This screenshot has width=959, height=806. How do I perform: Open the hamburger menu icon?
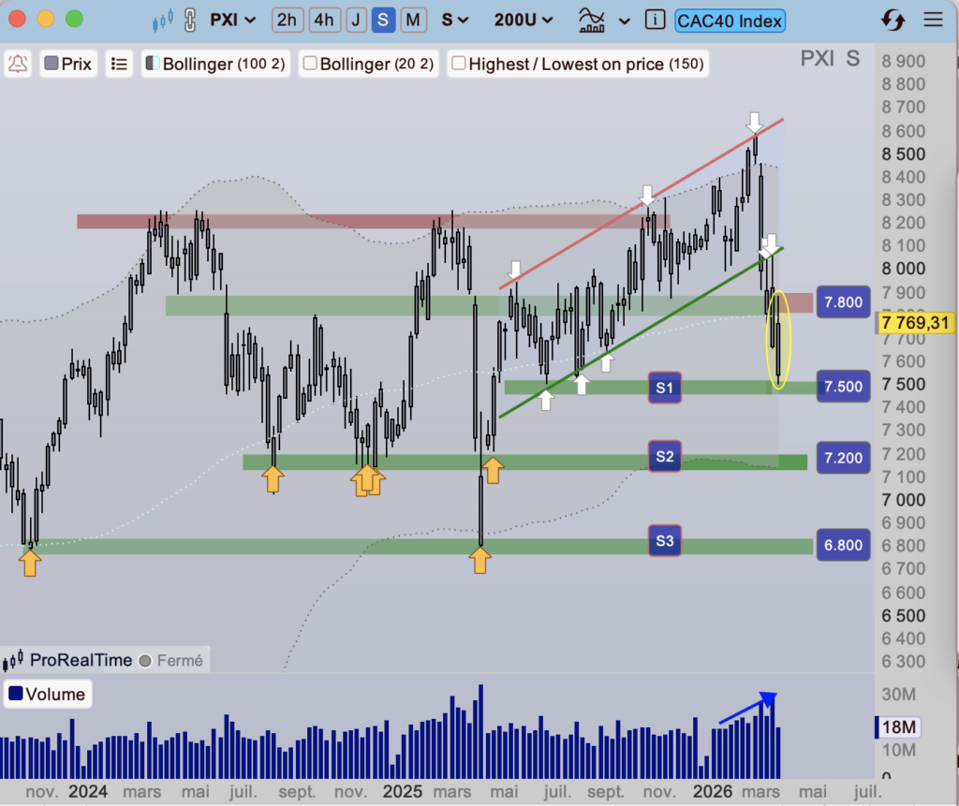tap(933, 20)
